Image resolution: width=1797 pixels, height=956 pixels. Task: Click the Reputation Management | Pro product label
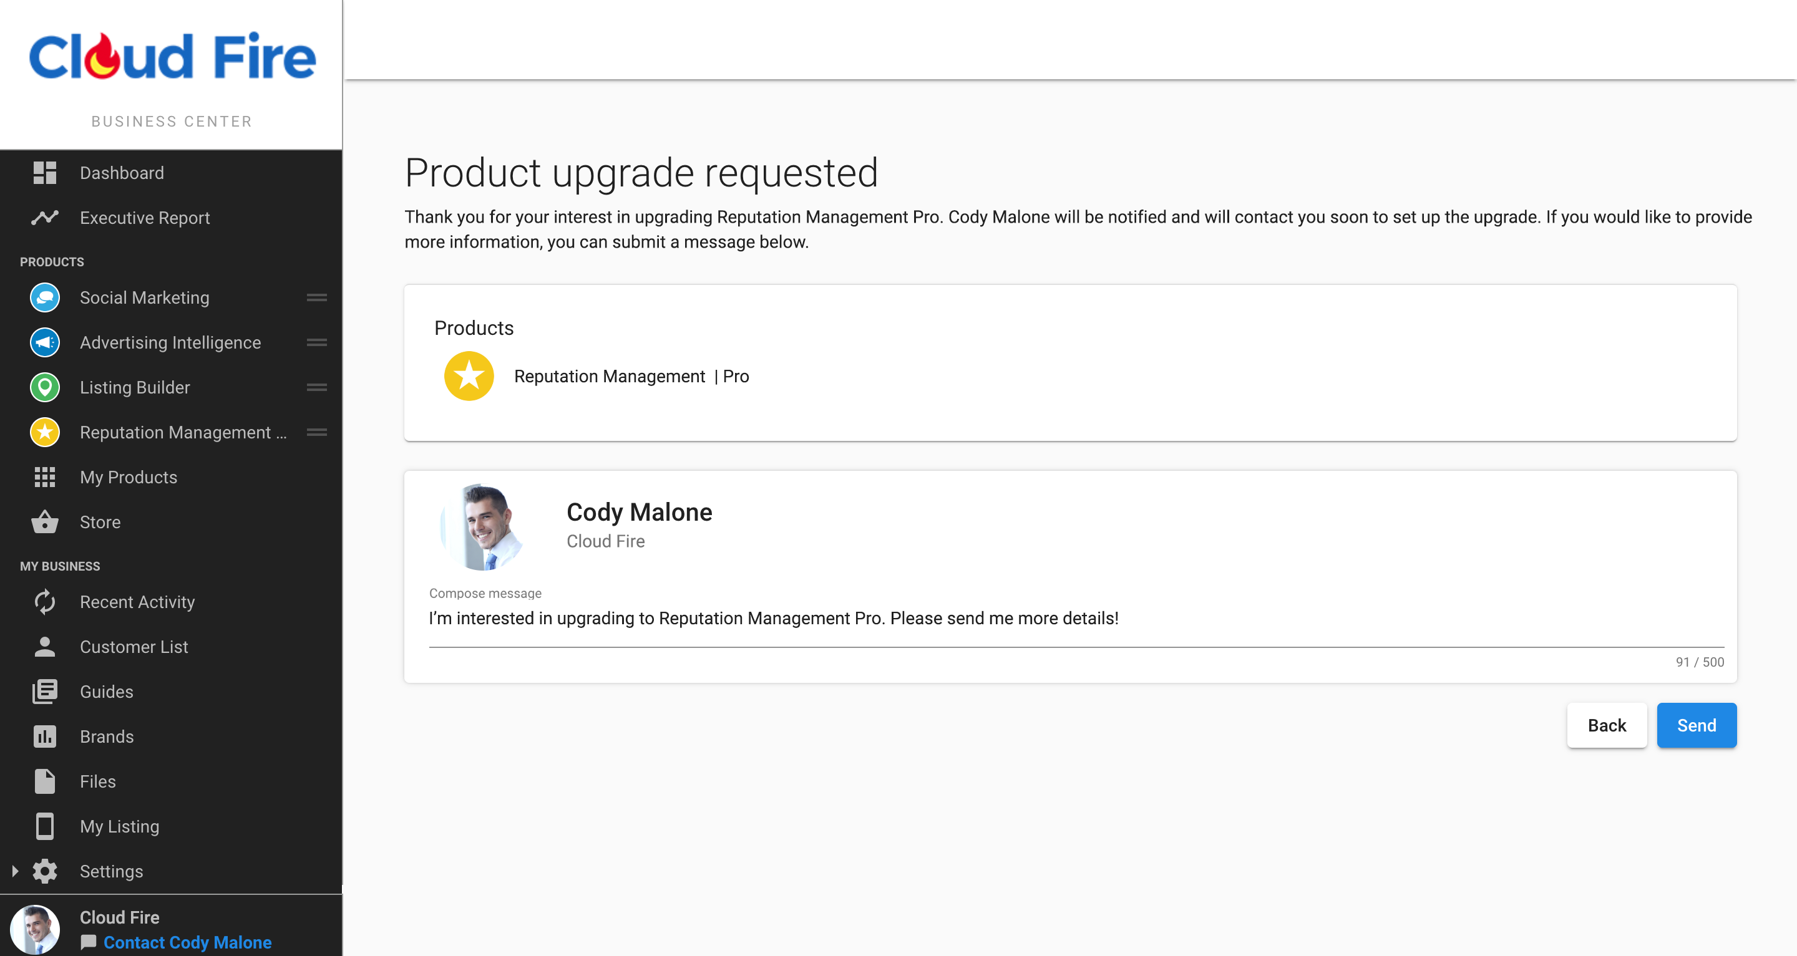coord(631,377)
